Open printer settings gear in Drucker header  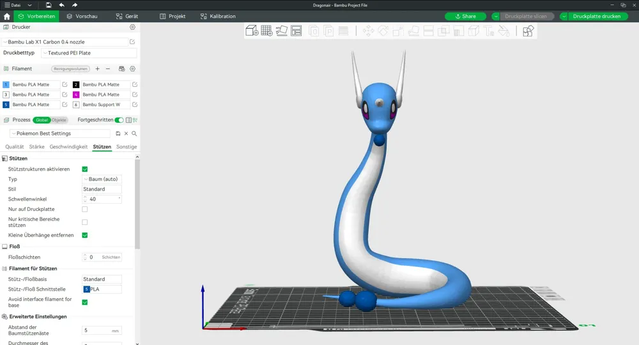pyautogui.click(x=132, y=27)
